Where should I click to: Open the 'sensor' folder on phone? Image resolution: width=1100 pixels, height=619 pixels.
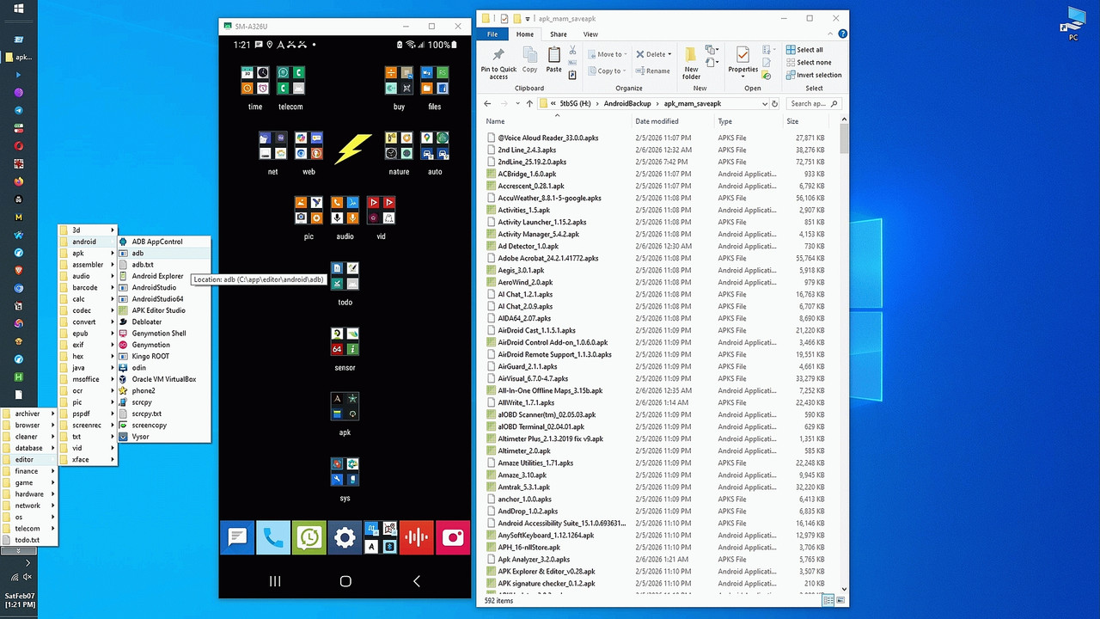click(345, 348)
